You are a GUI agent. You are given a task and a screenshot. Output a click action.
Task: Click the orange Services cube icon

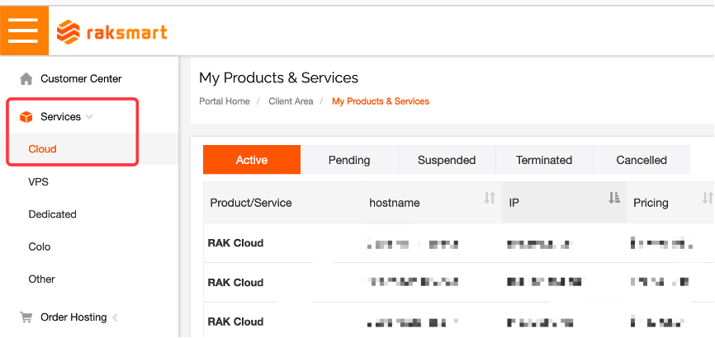click(x=26, y=117)
